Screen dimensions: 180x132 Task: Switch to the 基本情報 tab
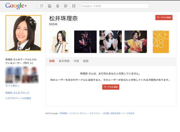(64, 61)
